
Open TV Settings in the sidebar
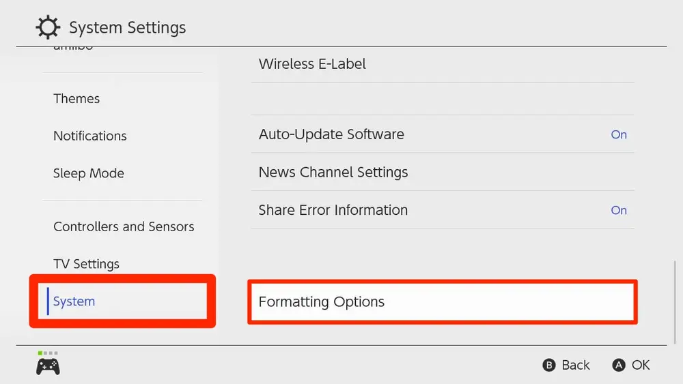click(x=86, y=264)
